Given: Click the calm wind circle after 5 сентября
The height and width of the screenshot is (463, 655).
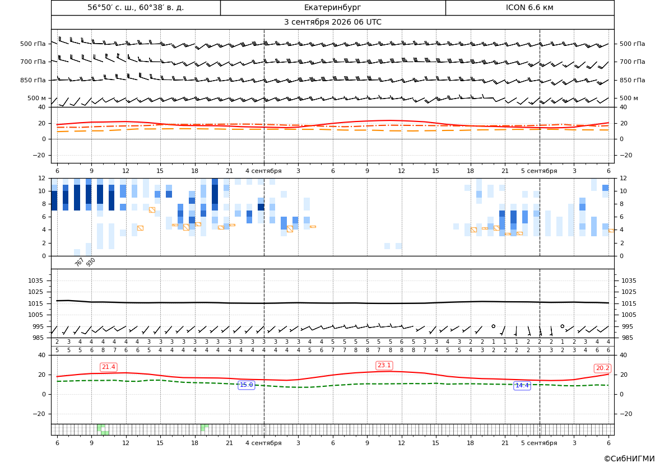Looking at the screenshot, I should point(562,326).
